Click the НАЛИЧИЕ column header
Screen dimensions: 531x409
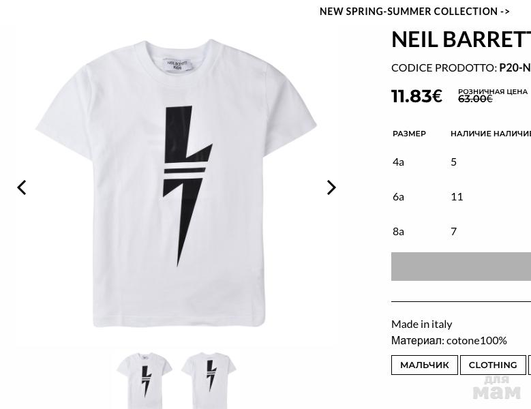[470, 134]
